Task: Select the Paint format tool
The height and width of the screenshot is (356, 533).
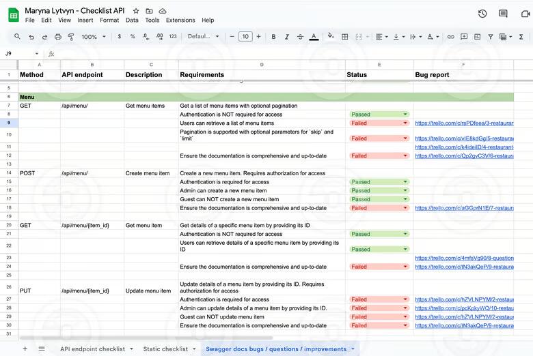Action: [x=71, y=37]
